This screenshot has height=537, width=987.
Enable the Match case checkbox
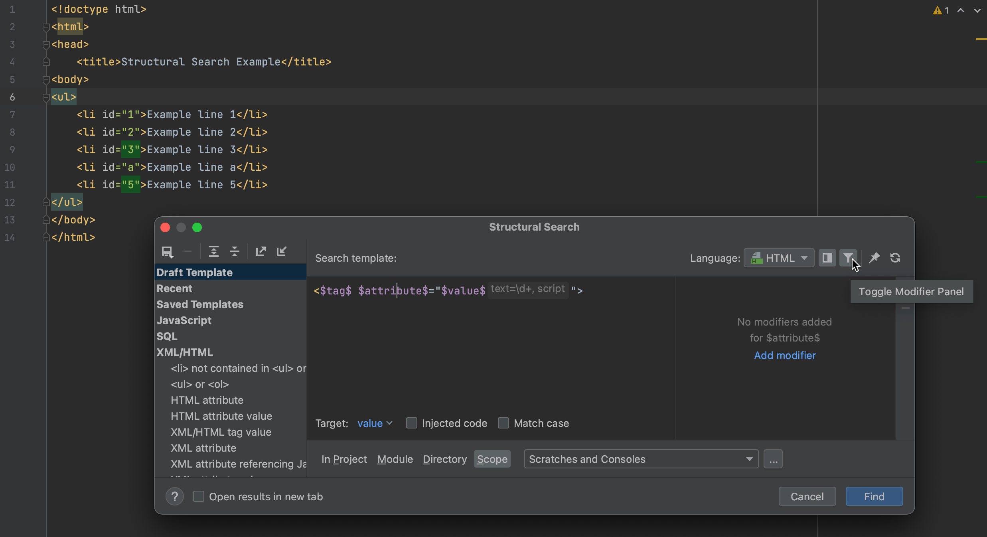pyautogui.click(x=503, y=423)
